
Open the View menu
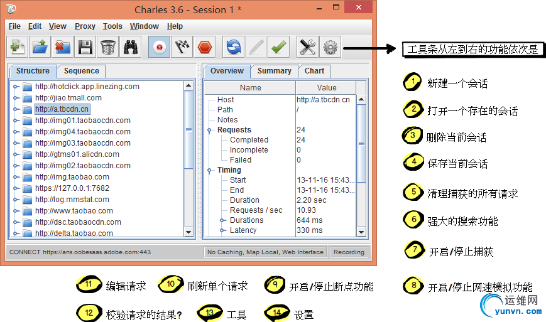tap(57, 26)
